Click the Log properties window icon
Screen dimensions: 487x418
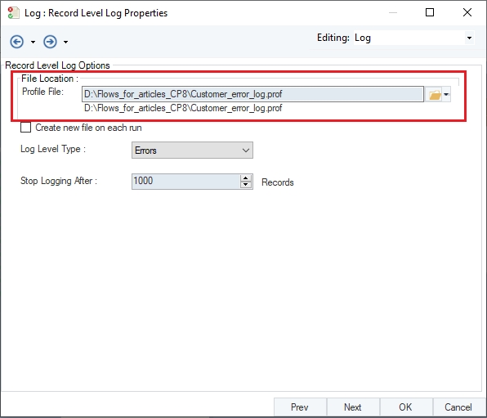(x=13, y=13)
